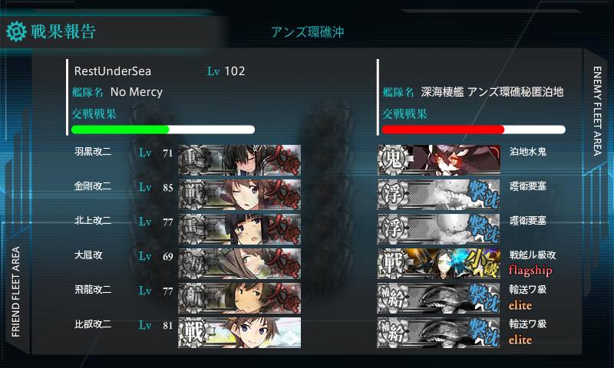Click the ENEMY FLEET AREA side tab
This screenshot has height=368, width=614.
point(597,111)
